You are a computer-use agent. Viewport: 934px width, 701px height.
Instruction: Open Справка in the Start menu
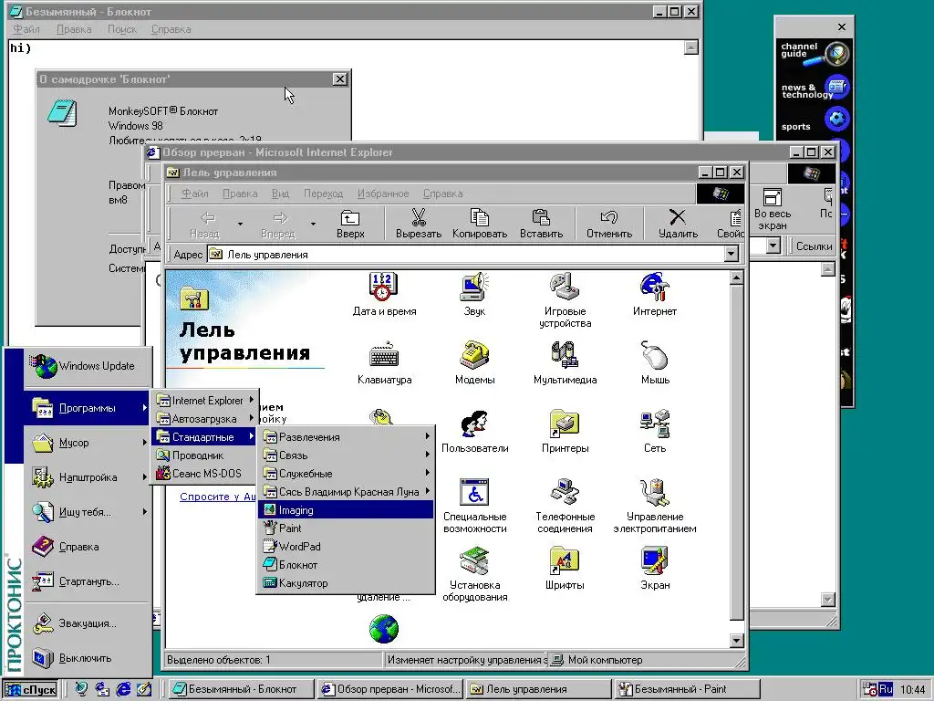coord(87,547)
